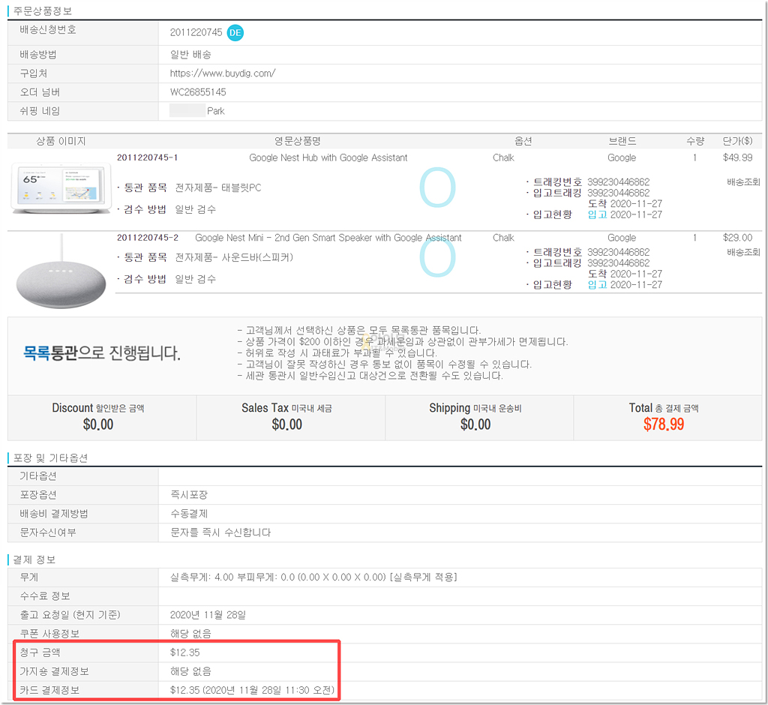This screenshot has height=705, width=768.
Task: Click Discount amount $0.00
Action: pos(98,424)
